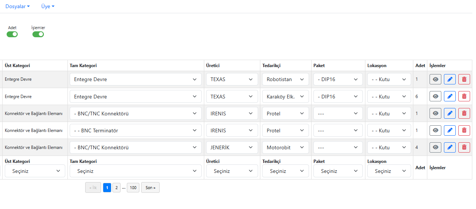The image size is (476, 209).
Task: Expand the Tedarikçi dropdown showing Robotistan
Action: (285, 79)
